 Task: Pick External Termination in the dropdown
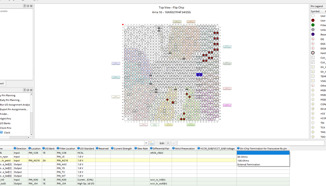coord(249,165)
